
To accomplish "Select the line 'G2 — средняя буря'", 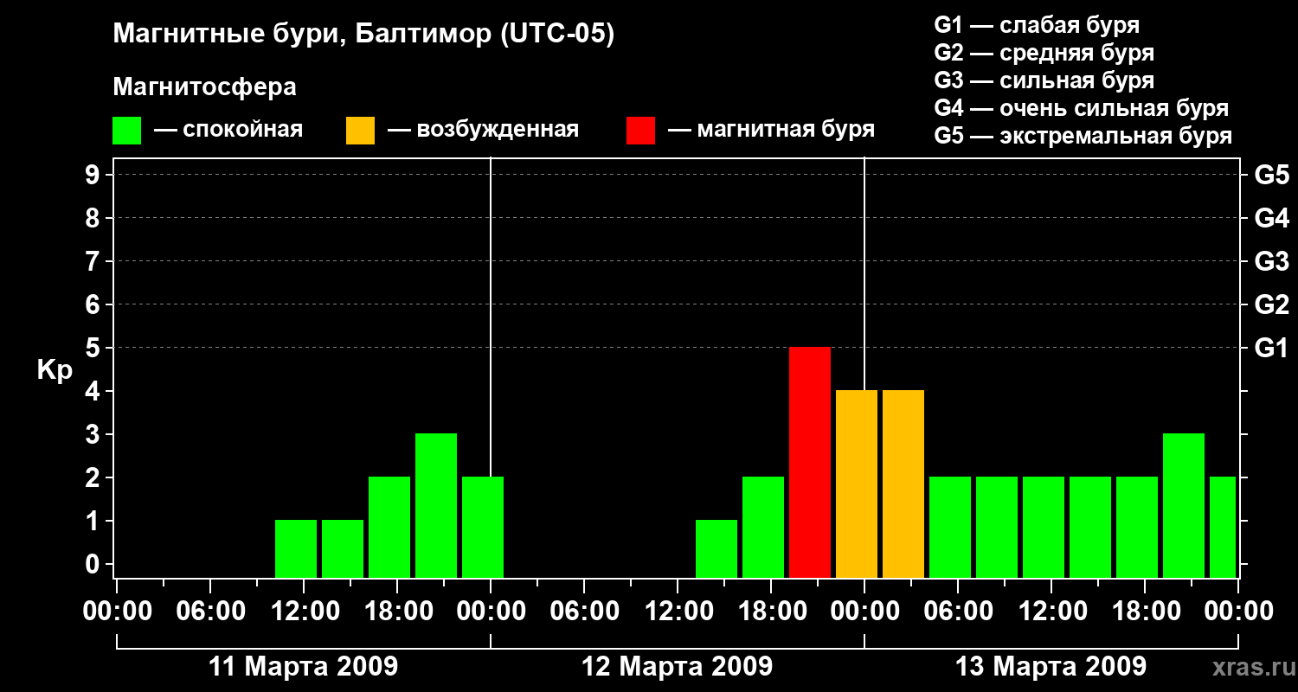I will coord(1044,53).
